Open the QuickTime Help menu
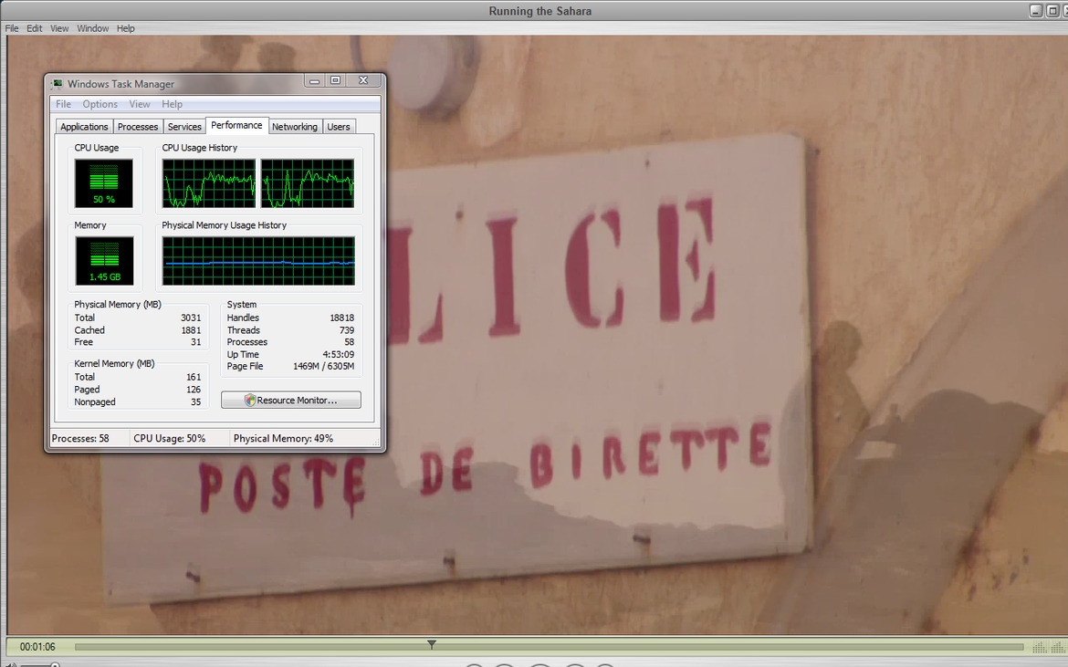Image resolution: width=1068 pixels, height=667 pixels. tap(125, 28)
